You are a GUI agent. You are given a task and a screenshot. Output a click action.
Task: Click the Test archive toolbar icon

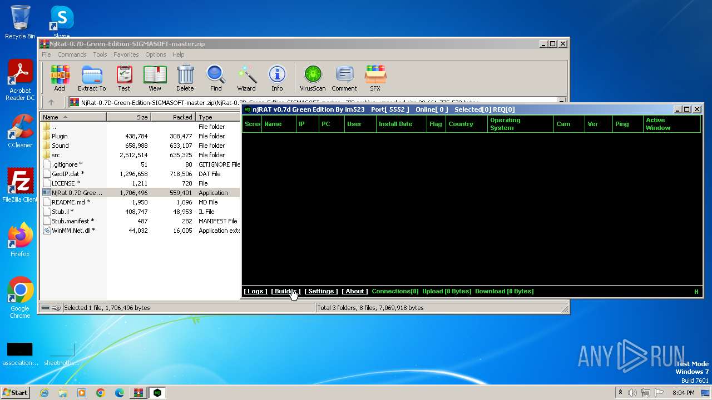pyautogui.click(x=124, y=78)
